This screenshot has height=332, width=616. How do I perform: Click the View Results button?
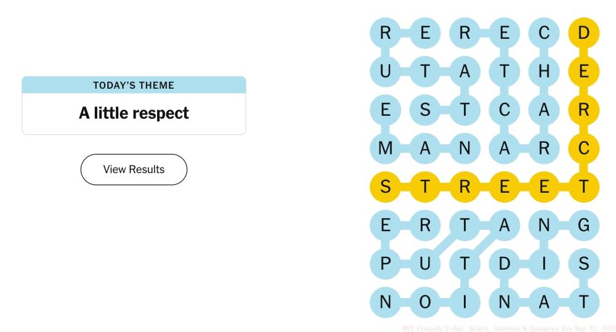pos(134,169)
